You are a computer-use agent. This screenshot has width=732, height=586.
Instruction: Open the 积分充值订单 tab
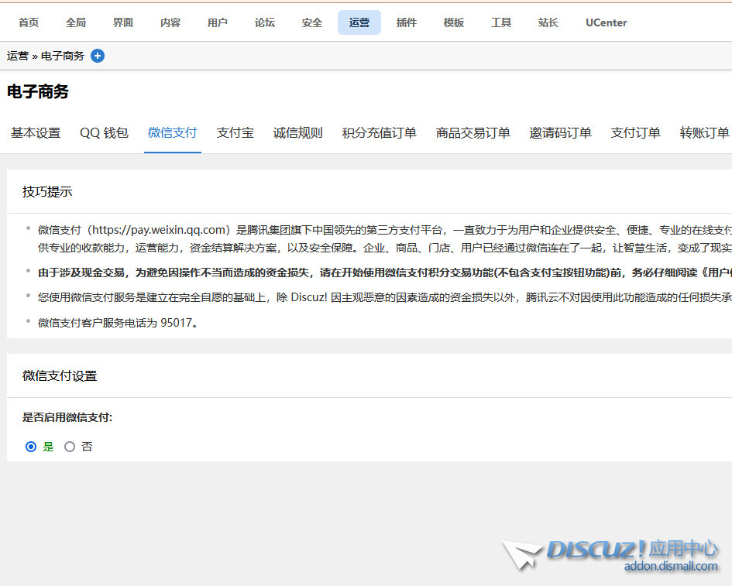pos(378,132)
